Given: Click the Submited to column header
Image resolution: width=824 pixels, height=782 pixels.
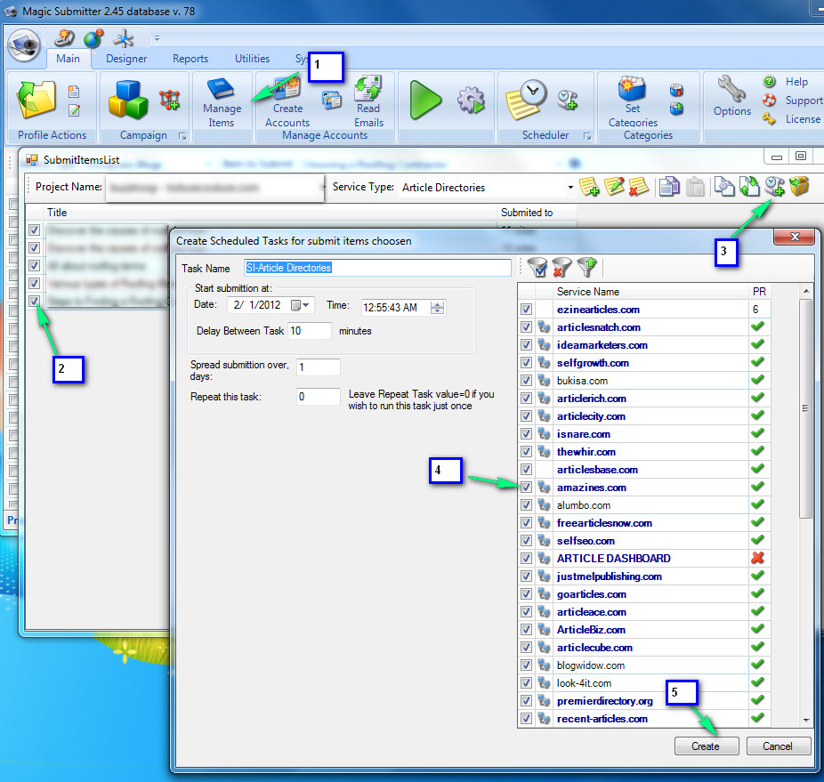Looking at the screenshot, I should click(x=536, y=213).
